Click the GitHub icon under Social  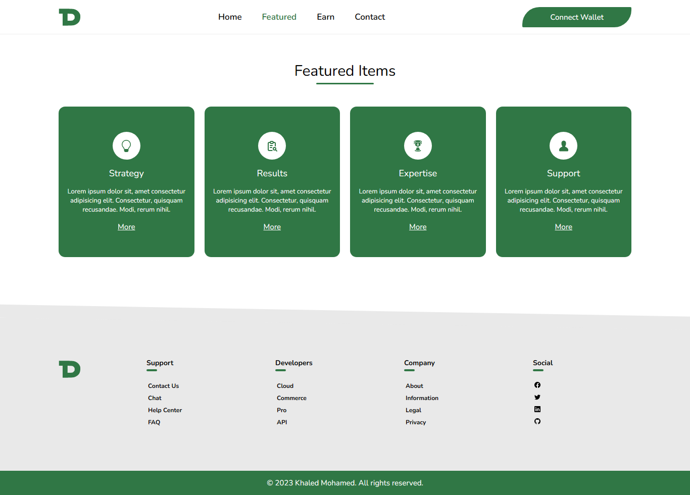(537, 421)
